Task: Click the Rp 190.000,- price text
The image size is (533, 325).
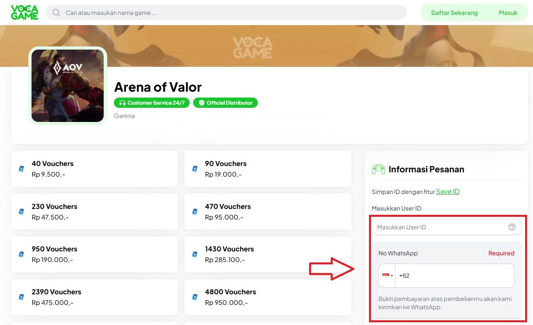Action: [x=52, y=260]
